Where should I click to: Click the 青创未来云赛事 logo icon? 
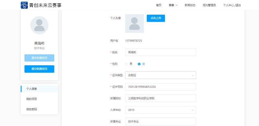24,5
